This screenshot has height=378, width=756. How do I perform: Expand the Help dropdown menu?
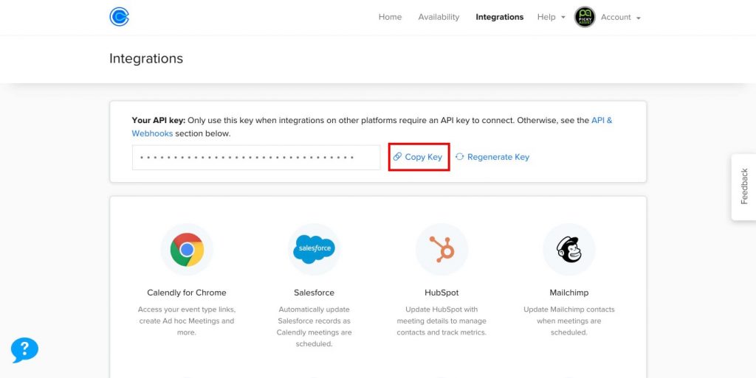(x=551, y=17)
